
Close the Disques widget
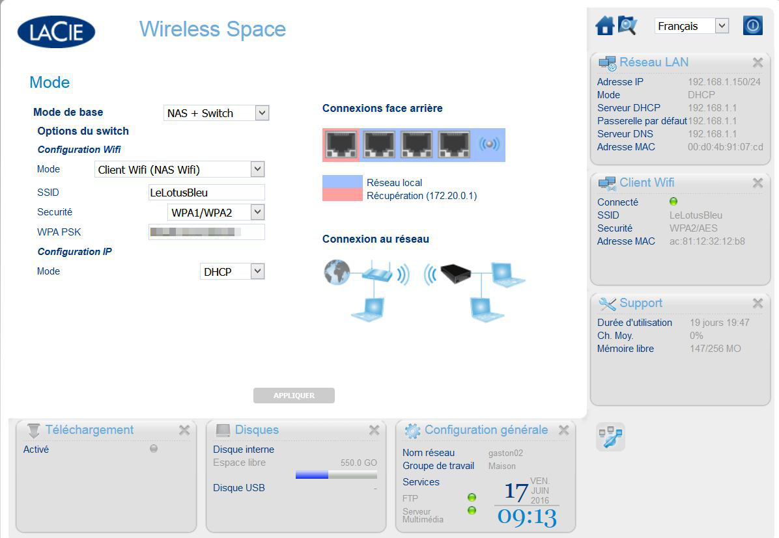pyautogui.click(x=374, y=430)
